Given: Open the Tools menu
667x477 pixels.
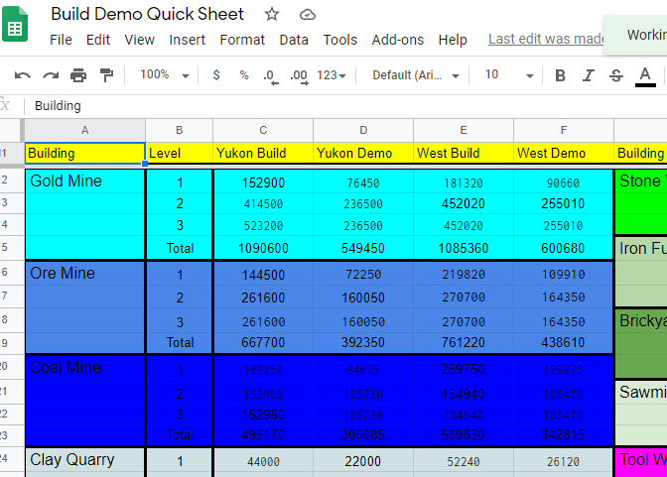Looking at the screenshot, I should (x=339, y=40).
